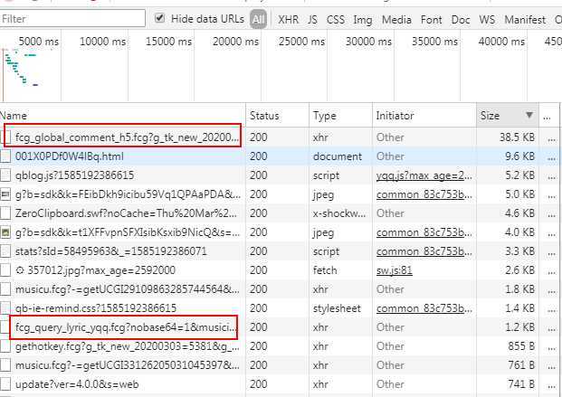Select the qblog.js request row
Viewport: 562px width, 397px height.
coord(280,175)
